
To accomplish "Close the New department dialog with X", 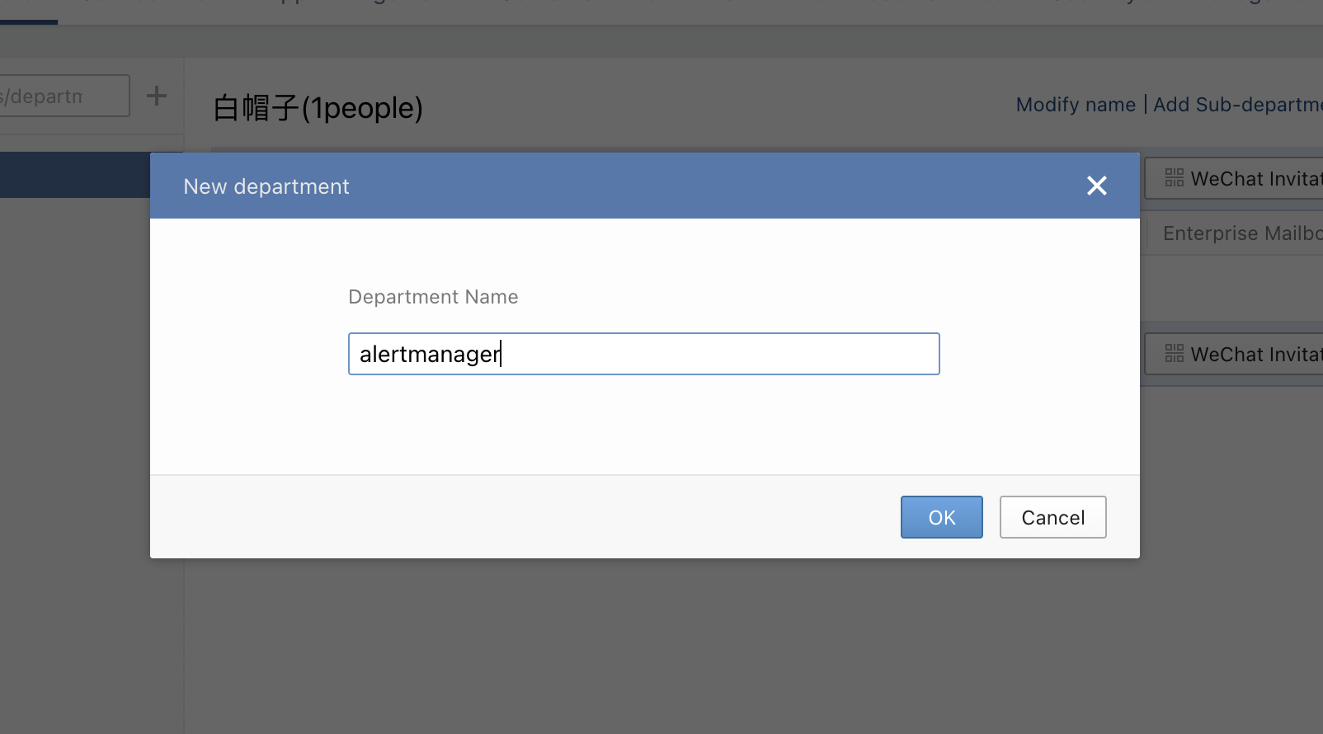I will [1096, 186].
